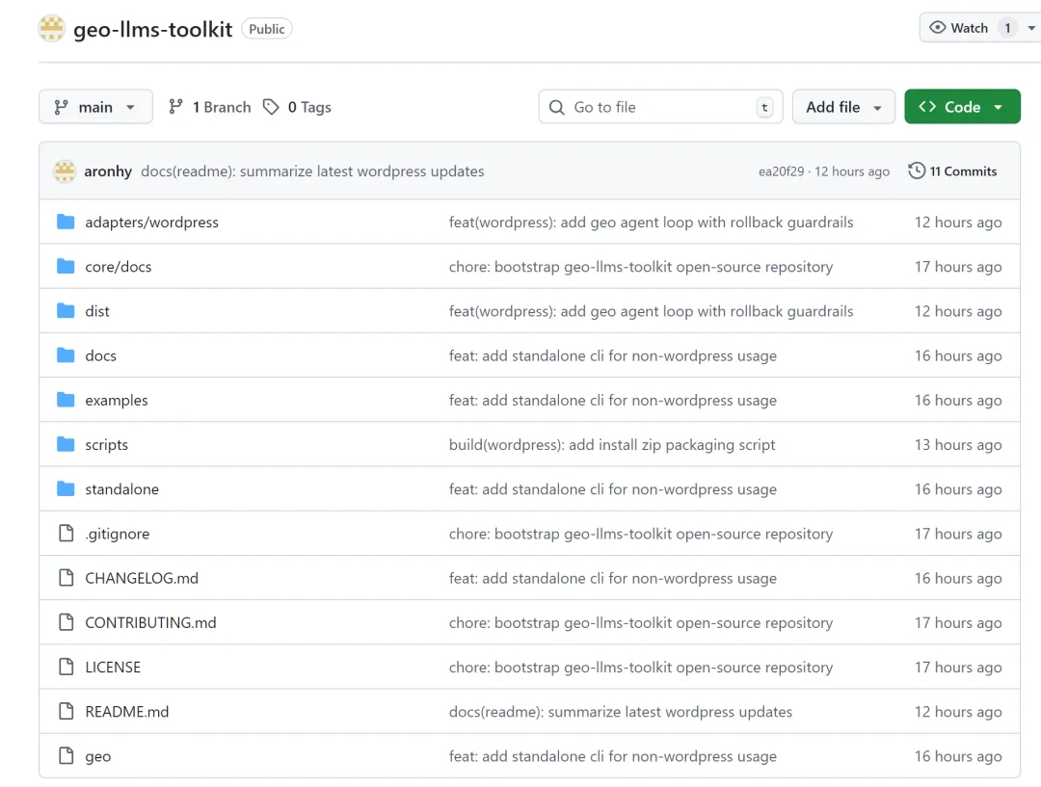Click the README.md file icon

(66, 712)
